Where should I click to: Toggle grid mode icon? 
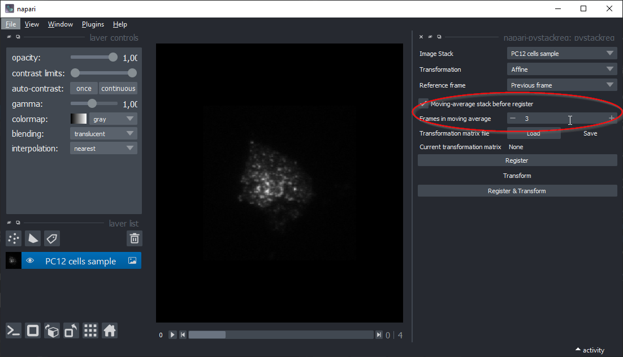point(90,331)
